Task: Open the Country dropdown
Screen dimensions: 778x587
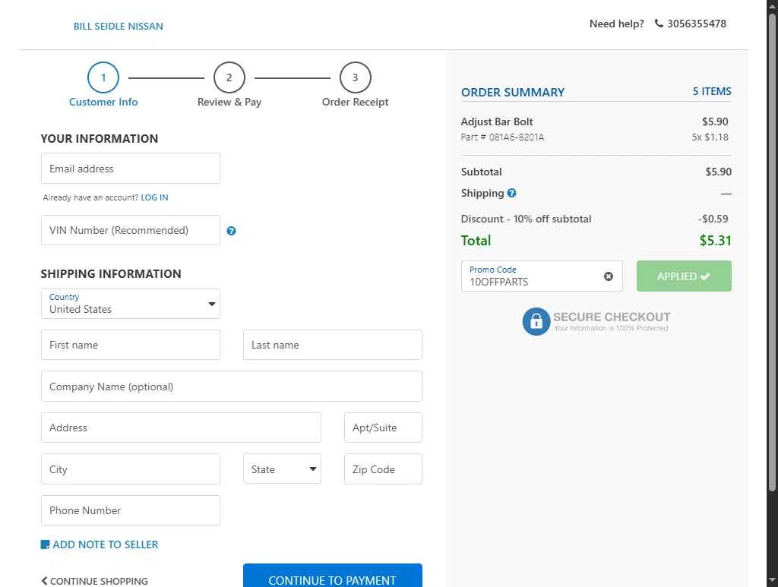Action: [131, 304]
